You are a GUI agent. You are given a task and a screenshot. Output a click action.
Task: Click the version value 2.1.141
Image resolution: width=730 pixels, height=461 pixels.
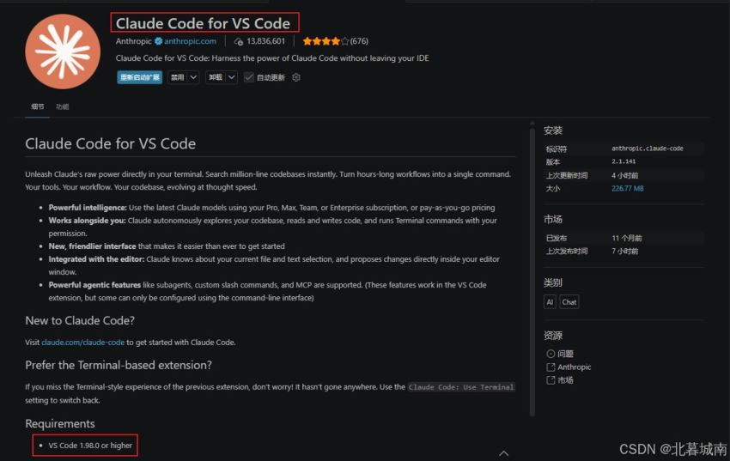[624, 161]
